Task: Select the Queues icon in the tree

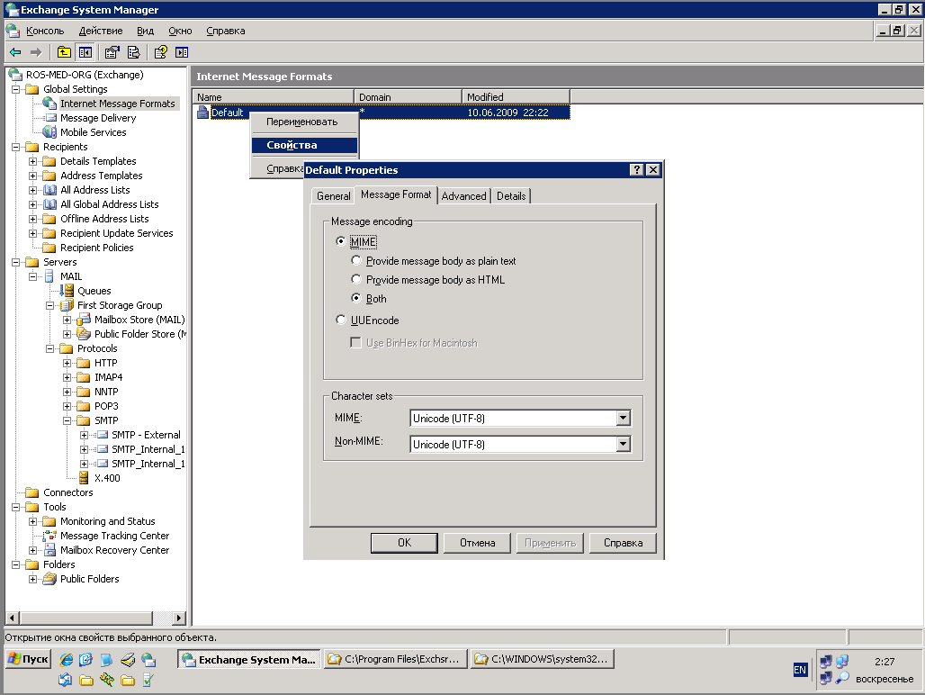Action: [67, 290]
